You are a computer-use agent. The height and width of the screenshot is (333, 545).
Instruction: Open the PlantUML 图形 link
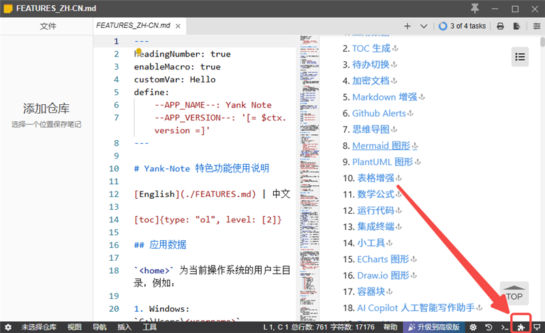[x=382, y=162]
